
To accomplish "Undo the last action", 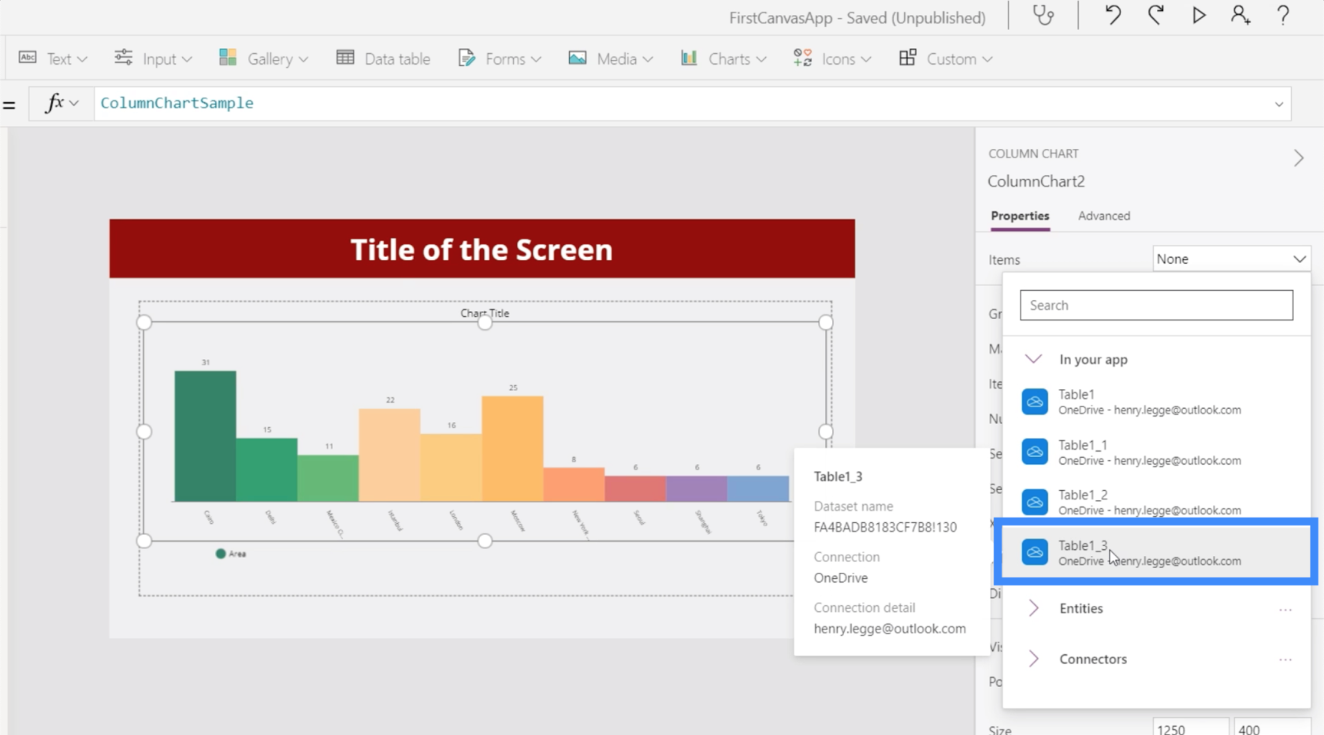I will pyautogui.click(x=1113, y=15).
